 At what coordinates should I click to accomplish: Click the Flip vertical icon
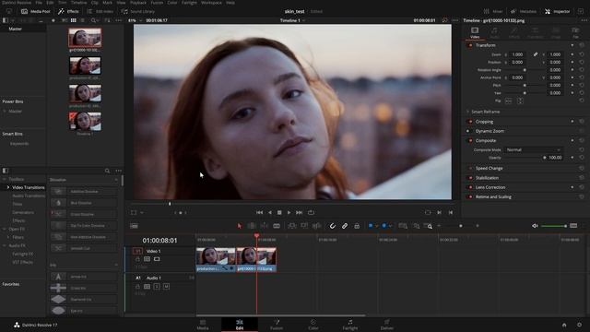pyautogui.click(x=520, y=101)
